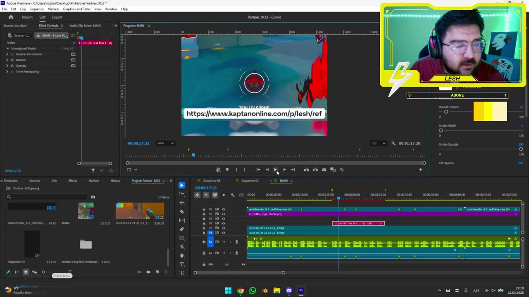529x297 pixels.
Task: Enable voice-over record on A1
Action: [x=237, y=242]
